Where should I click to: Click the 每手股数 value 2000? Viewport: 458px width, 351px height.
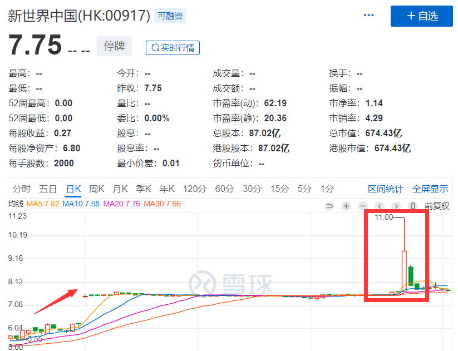(63, 163)
